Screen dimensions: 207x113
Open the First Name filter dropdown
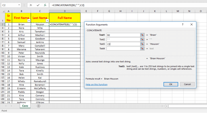[x=29, y=21]
